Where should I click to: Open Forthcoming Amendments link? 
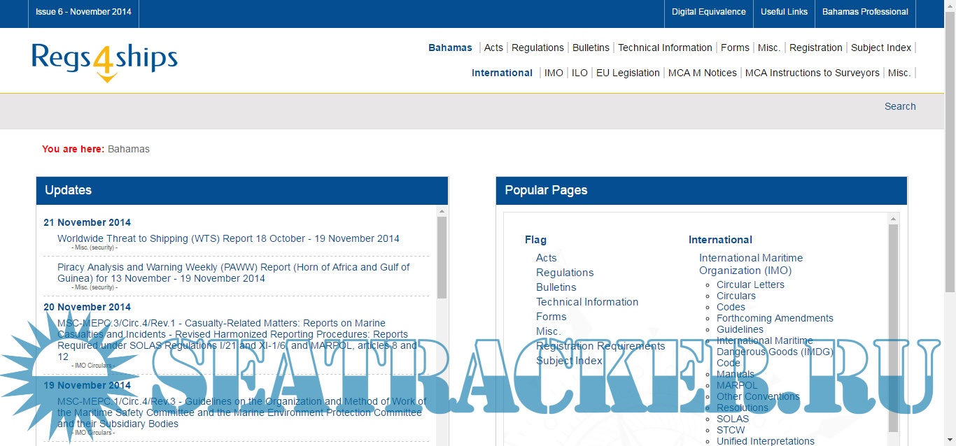tap(775, 318)
